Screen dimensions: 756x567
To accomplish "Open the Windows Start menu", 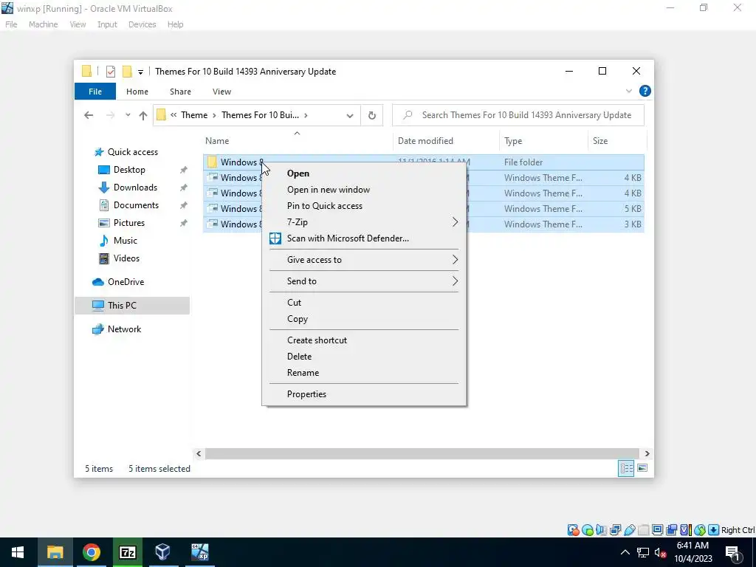I will 18,552.
